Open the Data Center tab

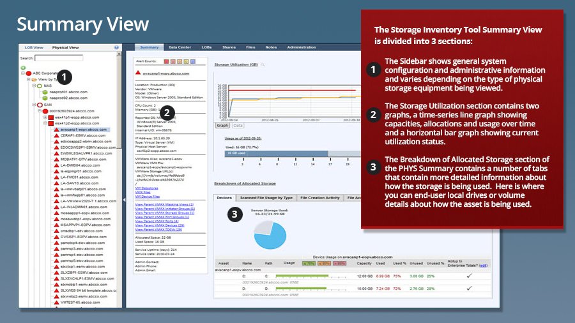180,47
